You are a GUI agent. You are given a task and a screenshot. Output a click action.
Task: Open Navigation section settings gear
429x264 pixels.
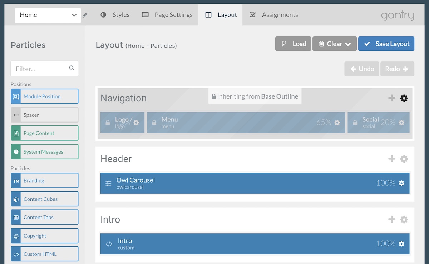click(x=404, y=98)
